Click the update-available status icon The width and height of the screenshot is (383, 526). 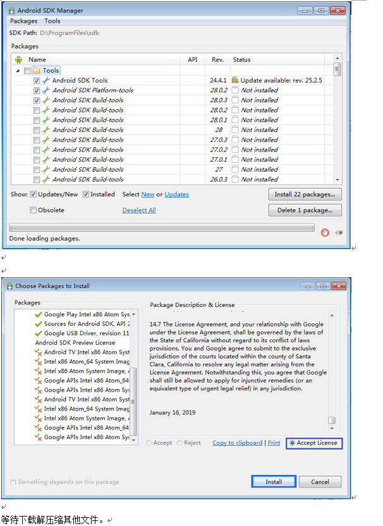(x=235, y=80)
